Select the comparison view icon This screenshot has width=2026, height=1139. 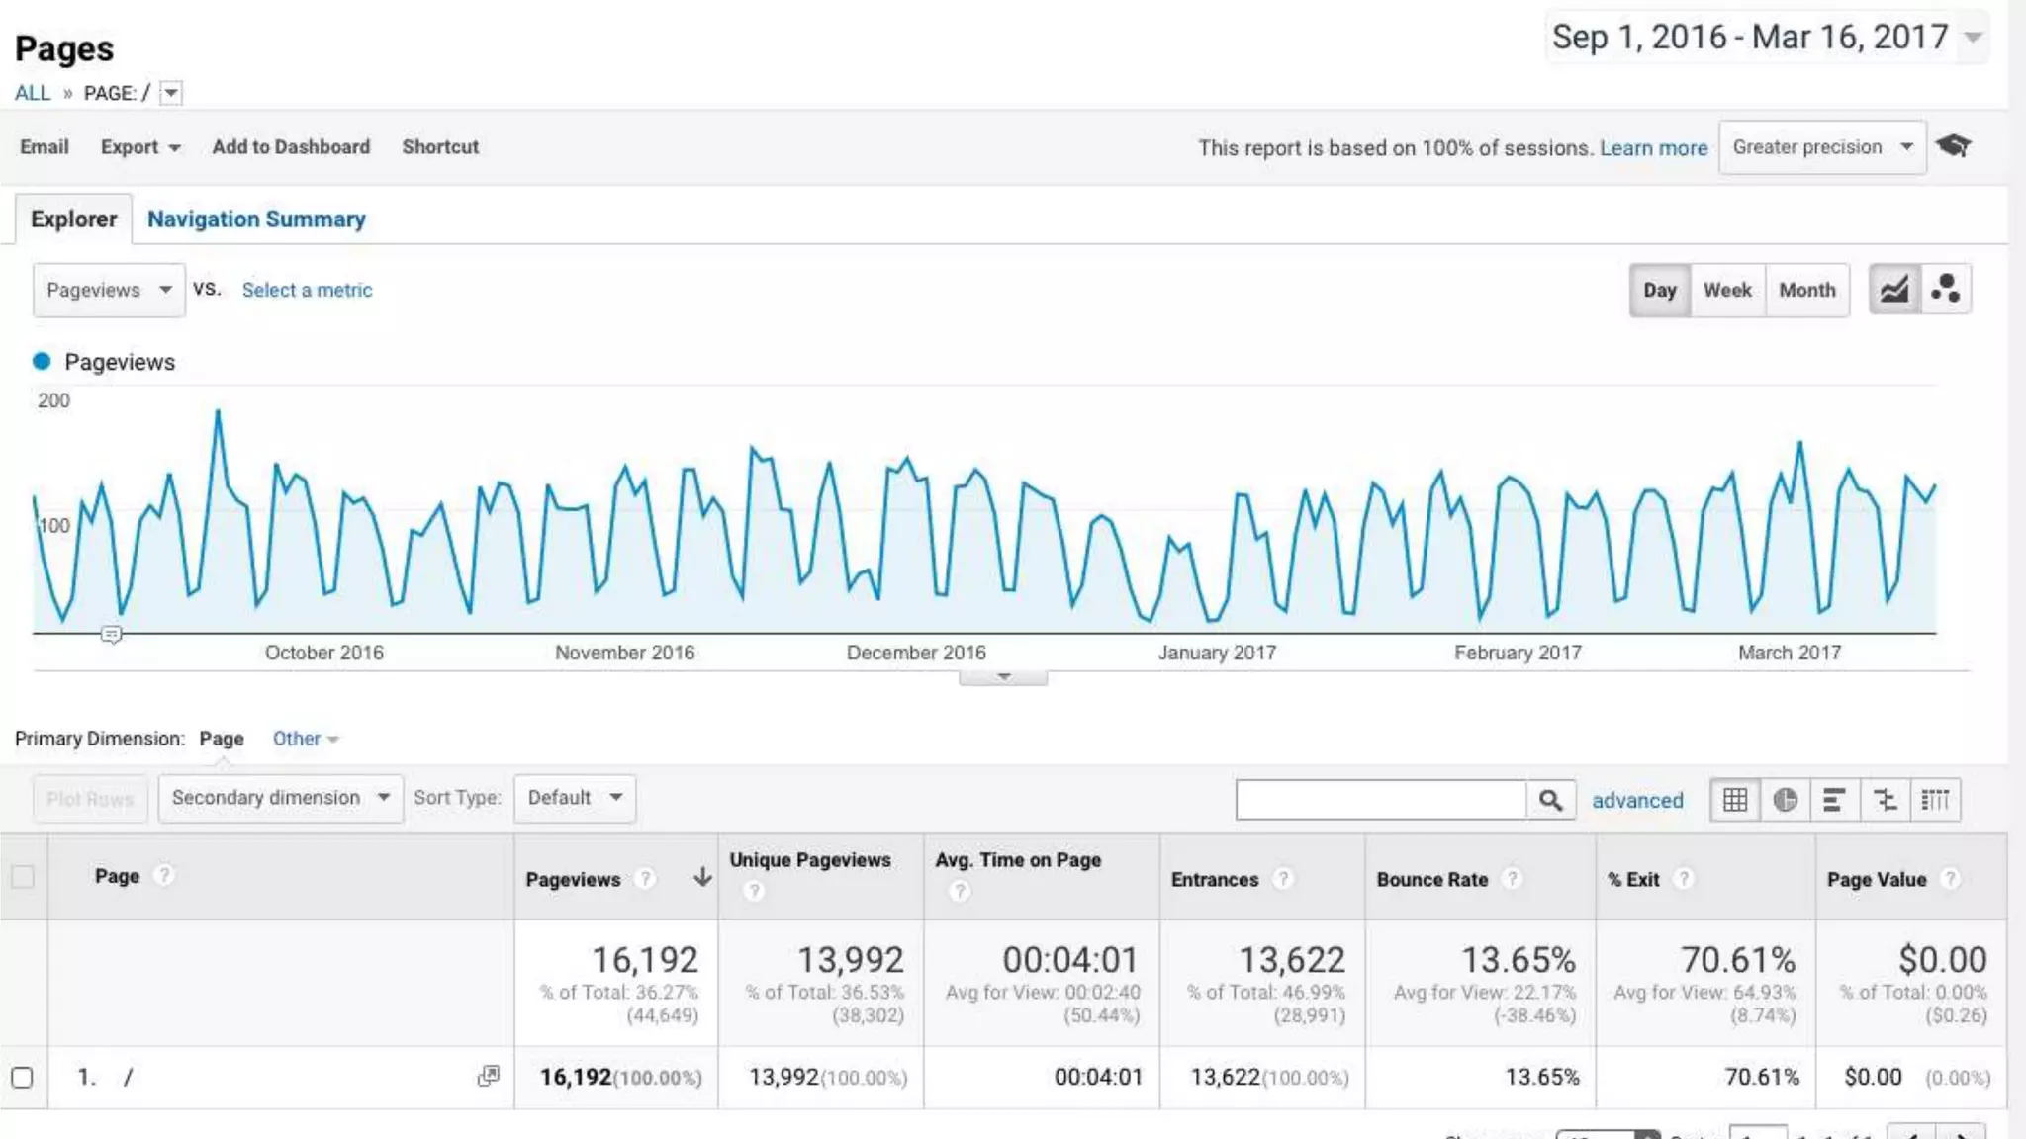1885,800
